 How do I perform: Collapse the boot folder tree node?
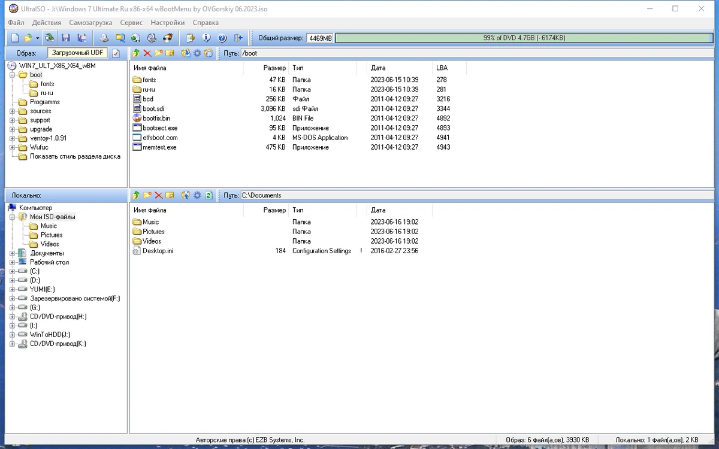(x=12, y=75)
